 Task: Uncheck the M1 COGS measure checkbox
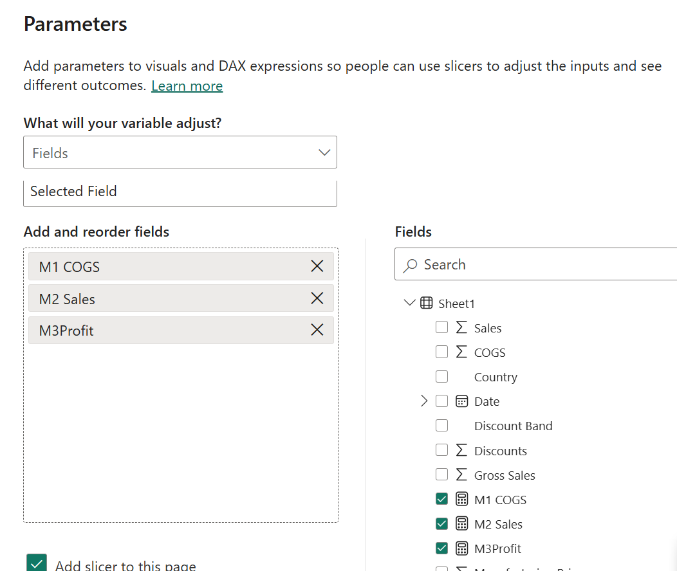pyautogui.click(x=441, y=500)
